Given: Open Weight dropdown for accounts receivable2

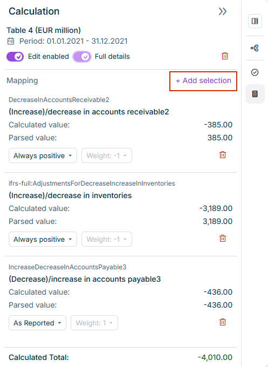Looking at the screenshot, I should point(107,155).
